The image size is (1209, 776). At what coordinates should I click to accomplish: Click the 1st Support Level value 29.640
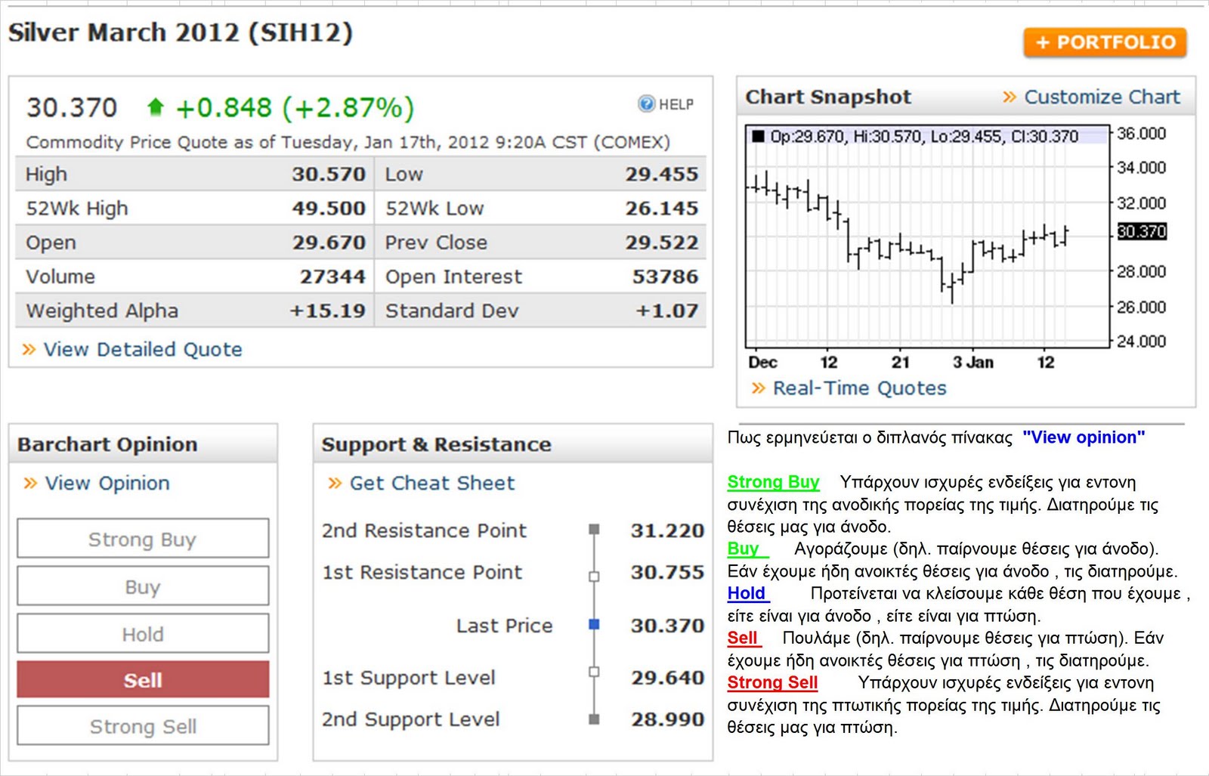click(x=667, y=678)
